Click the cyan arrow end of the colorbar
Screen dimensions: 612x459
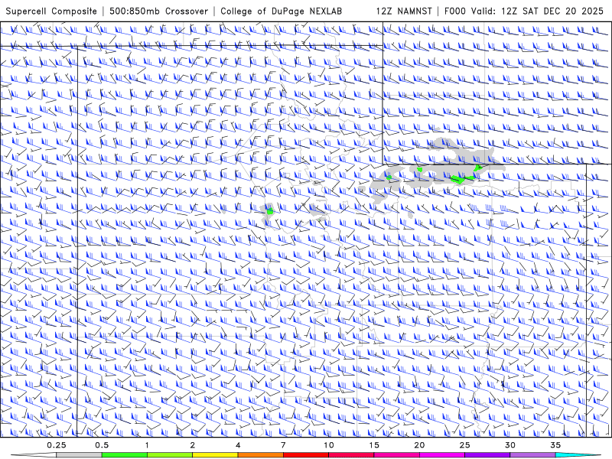point(578,455)
